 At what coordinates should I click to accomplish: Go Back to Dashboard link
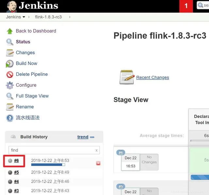pyautogui.click(x=36, y=31)
